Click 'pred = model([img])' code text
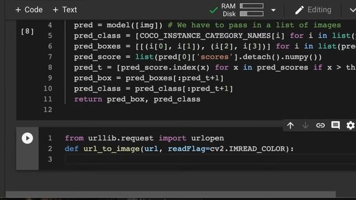This screenshot has height=200, width=356. pos(118,25)
